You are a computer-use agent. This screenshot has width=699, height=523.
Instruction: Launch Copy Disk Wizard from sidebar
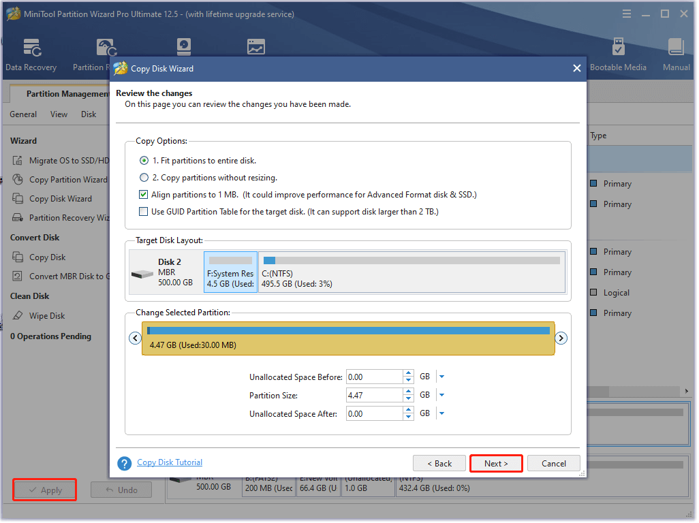tap(60, 199)
